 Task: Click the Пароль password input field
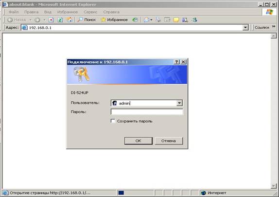point(147,112)
